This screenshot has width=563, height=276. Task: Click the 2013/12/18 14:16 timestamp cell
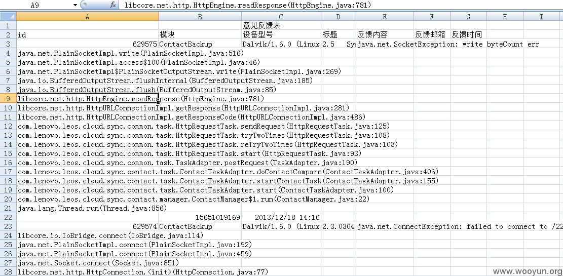[281, 217]
